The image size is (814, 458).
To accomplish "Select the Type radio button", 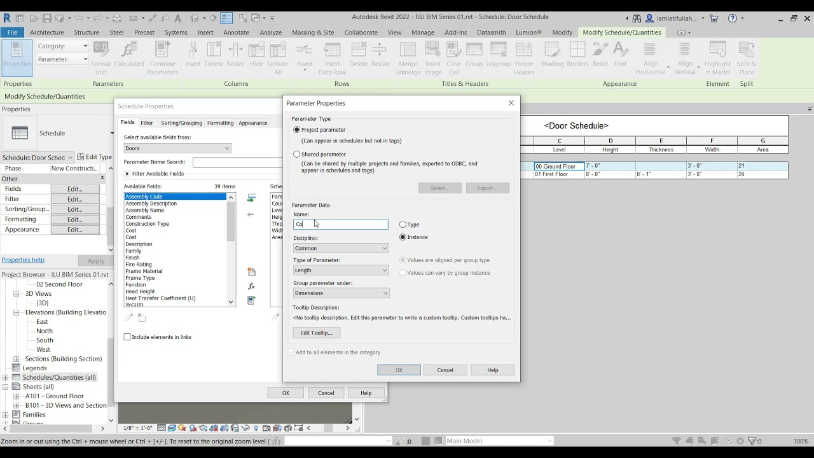I will click(403, 225).
